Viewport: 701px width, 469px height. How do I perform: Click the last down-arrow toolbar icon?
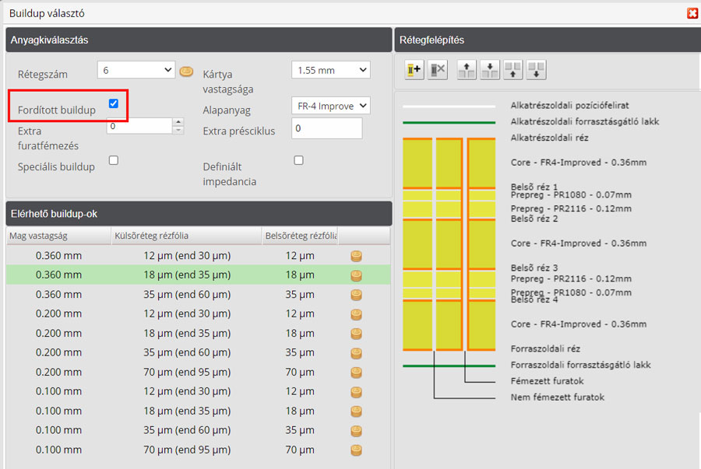[x=536, y=70]
